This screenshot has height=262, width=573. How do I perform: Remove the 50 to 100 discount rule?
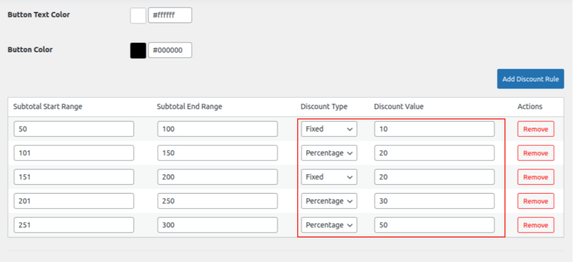535,129
